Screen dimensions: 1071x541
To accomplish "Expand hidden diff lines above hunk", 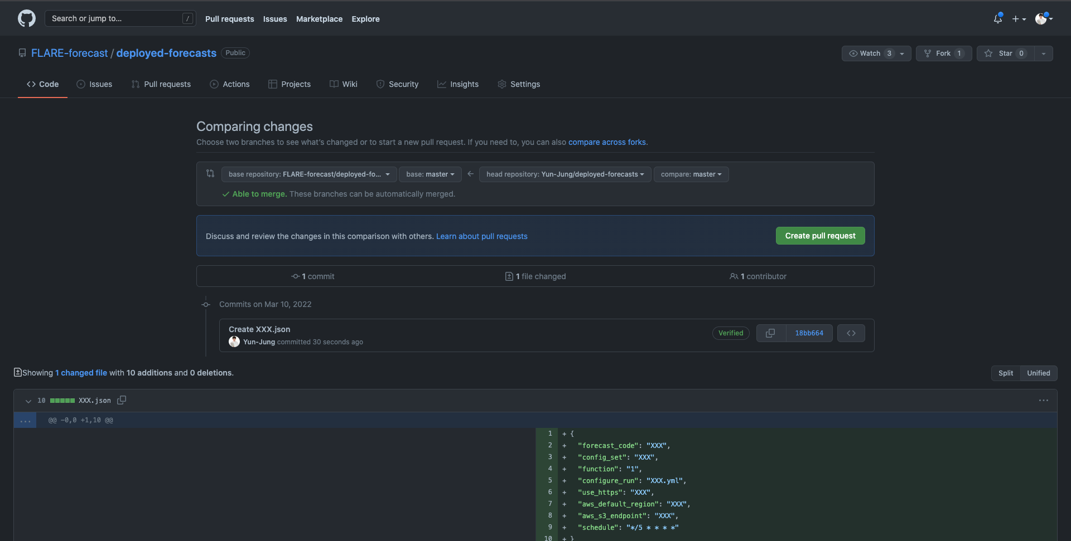I will (x=25, y=420).
